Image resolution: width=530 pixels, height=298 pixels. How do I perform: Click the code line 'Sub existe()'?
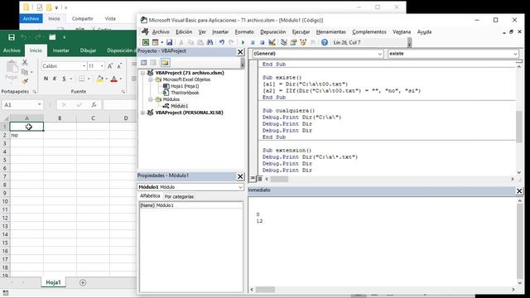coord(282,77)
